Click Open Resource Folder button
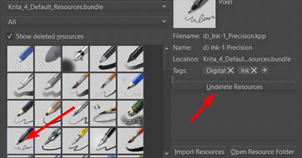This screenshot has height=158, width=302. [x=262, y=152]
